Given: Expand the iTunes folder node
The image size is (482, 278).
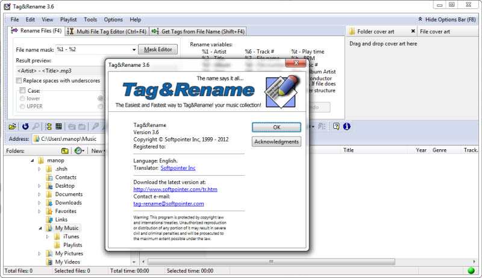Looking at the screenshot, I should pos(48,236).
